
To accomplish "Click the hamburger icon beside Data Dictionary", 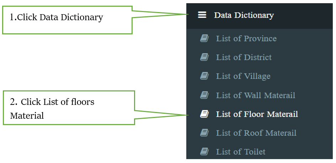I will [202, 15].
